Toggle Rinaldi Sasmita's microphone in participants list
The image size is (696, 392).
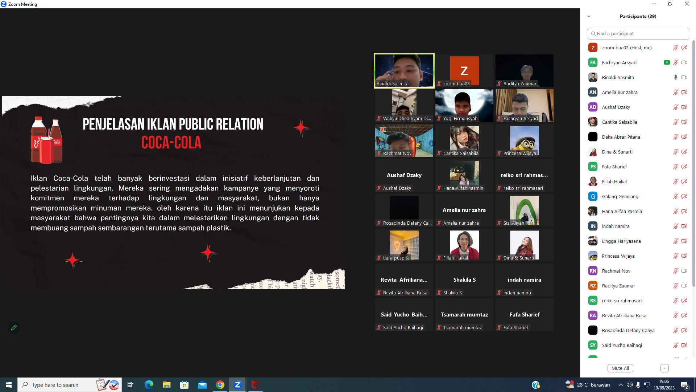coord(676,77)
